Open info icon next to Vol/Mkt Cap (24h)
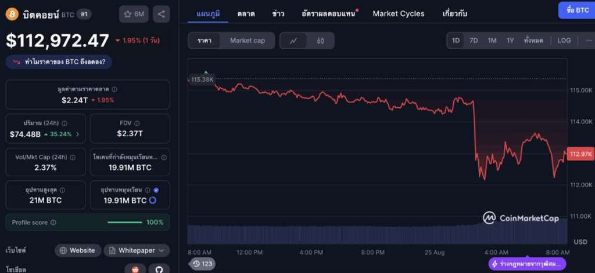595x273 pixels. pyautogui.click(x=73, y=157)
